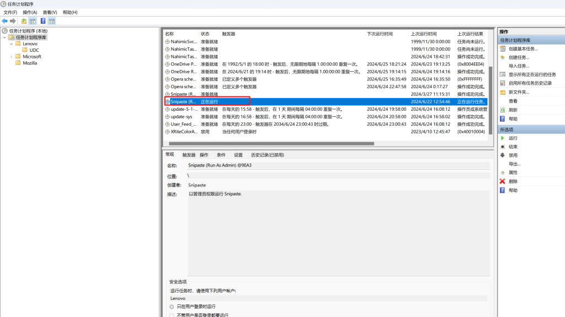Switch to the 触发器 tab

pos(189,155)
